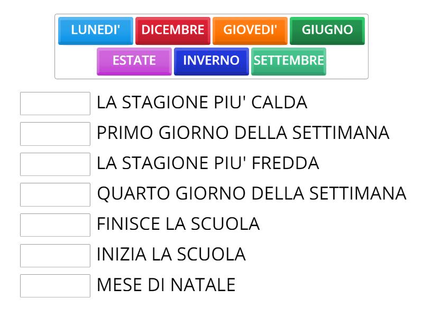This screenshot has height=317, width=423.
Task: Click the green GIUGNO colored tile
Action: (x=326, y=31)
